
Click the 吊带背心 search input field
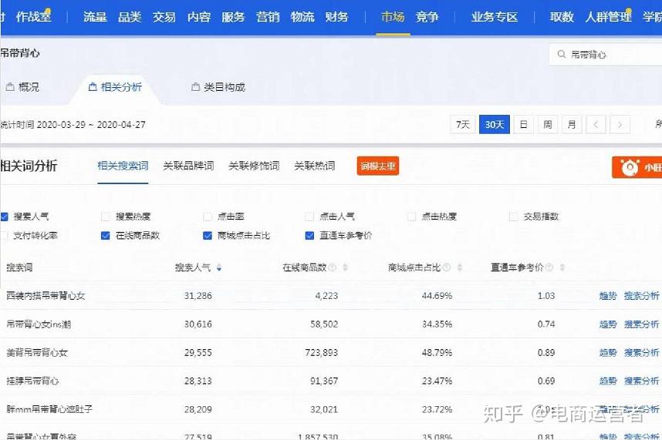pos(606,55)
